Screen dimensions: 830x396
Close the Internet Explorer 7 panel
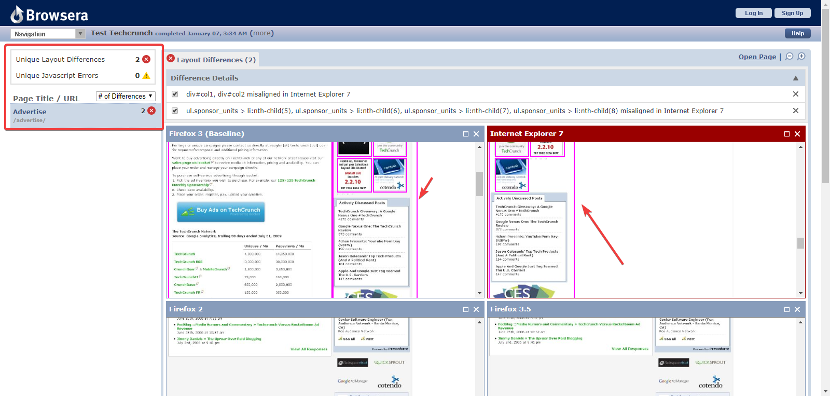(797, 134)
